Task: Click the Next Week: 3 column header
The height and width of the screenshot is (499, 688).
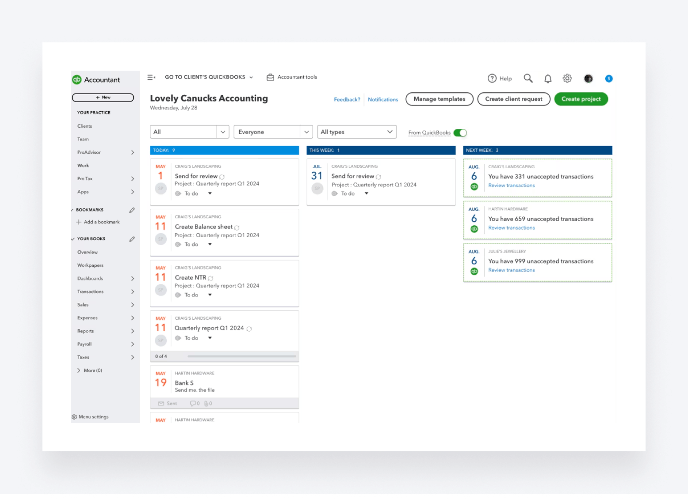Action: pyautogui.click(x=538, y=151)
